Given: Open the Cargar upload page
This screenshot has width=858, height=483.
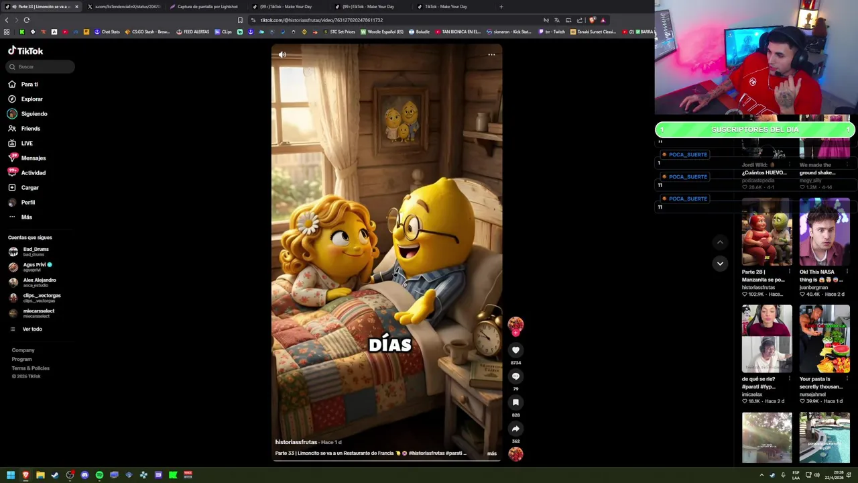Looking at the screenshot, I should point(23,188).
